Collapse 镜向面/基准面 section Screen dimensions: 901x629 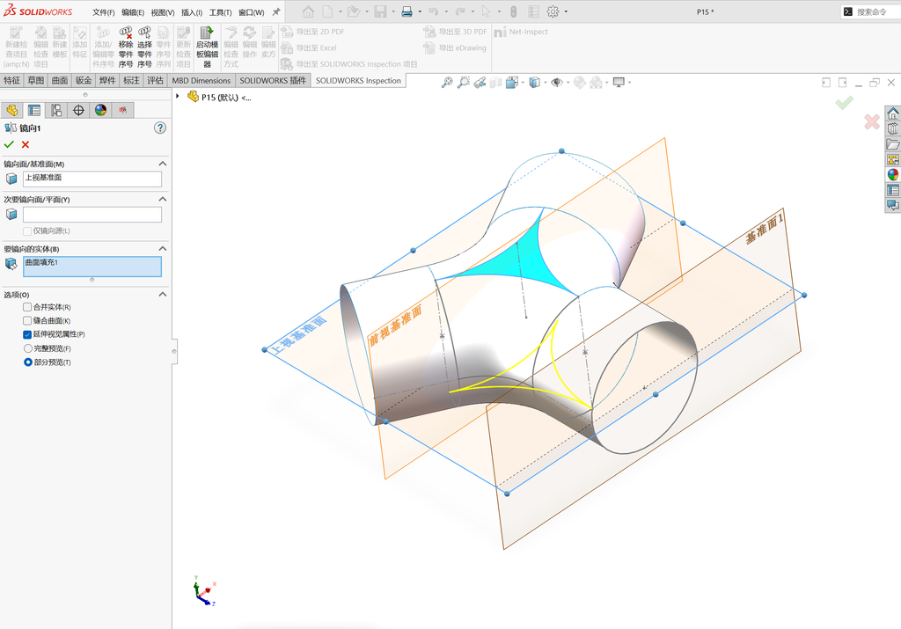163,164
